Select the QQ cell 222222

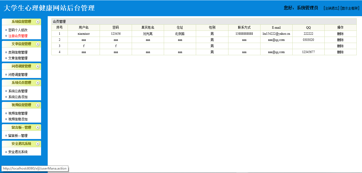click(308, 34)
